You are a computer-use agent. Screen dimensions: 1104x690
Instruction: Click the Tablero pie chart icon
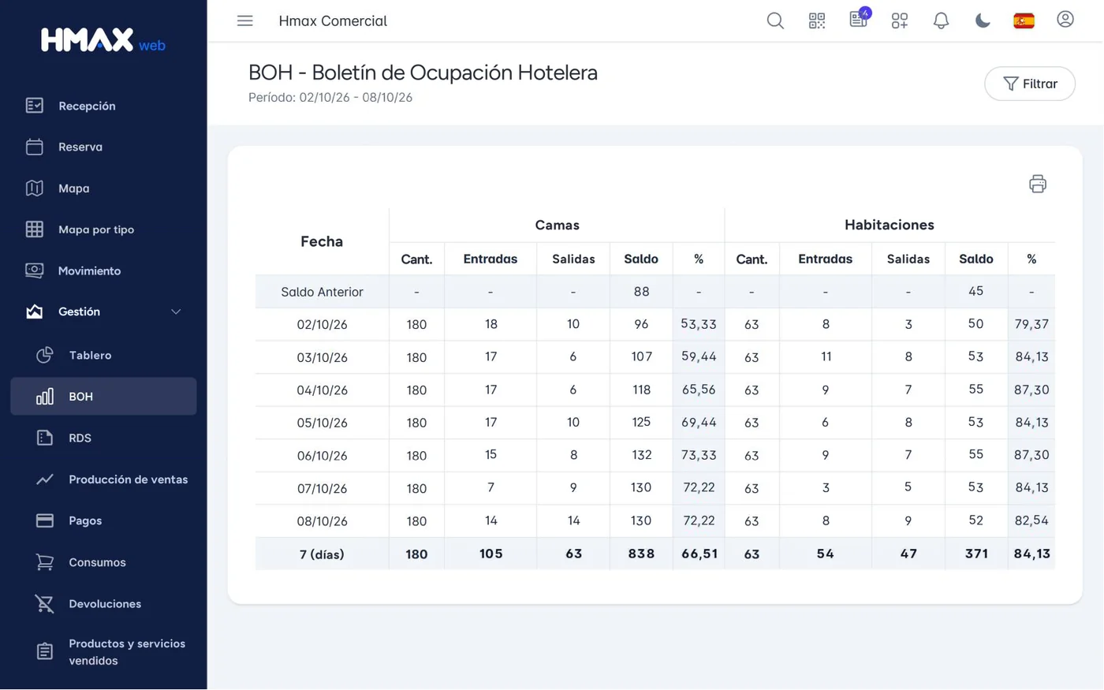pos(45,356)
